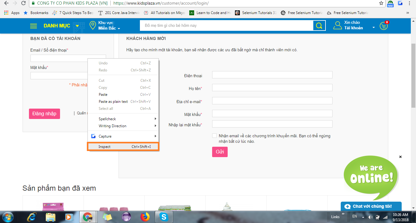Viewport: 416px width, 223px height.
Task: Click the location pin icon for Khu vực
Action: point(93,26)
